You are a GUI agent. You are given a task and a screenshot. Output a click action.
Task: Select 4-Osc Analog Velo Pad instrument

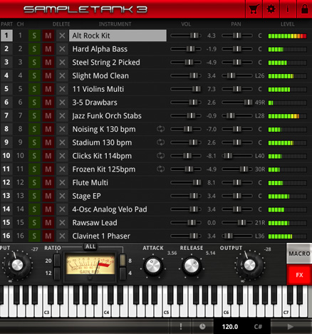[118, 209]
